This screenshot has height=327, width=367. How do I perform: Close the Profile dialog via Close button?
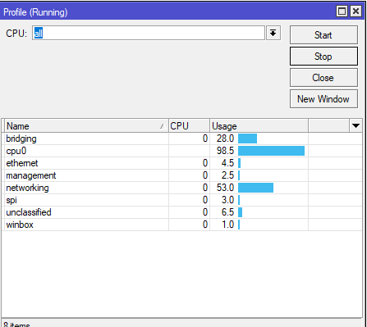coord(323,78)
